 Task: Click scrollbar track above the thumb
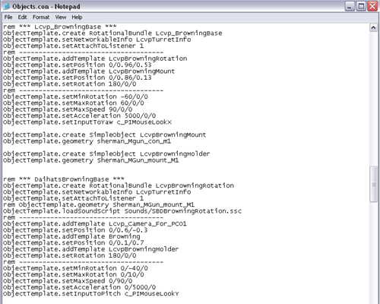pos(373,98)
